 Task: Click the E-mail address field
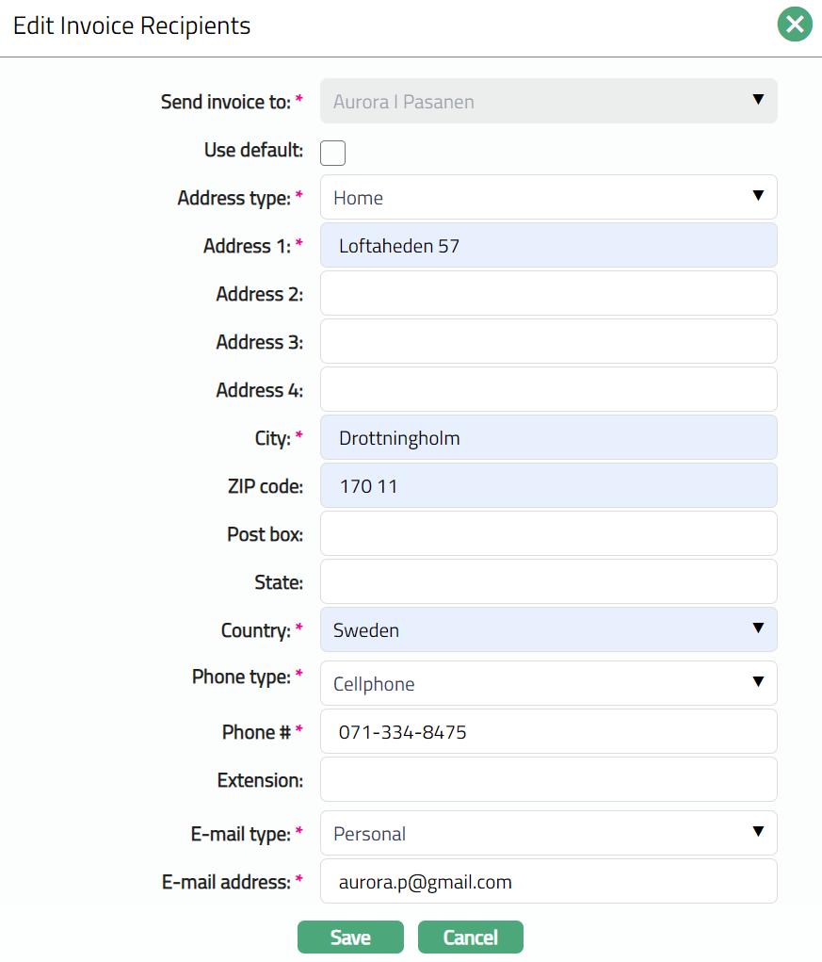(548, 882)
